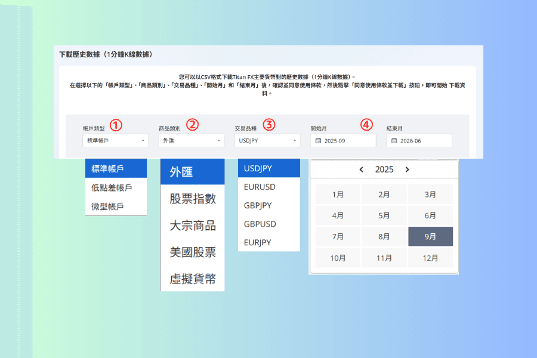Choose 外匯 in product category list
Screen dimensions: 537x358
coord(193,172)
